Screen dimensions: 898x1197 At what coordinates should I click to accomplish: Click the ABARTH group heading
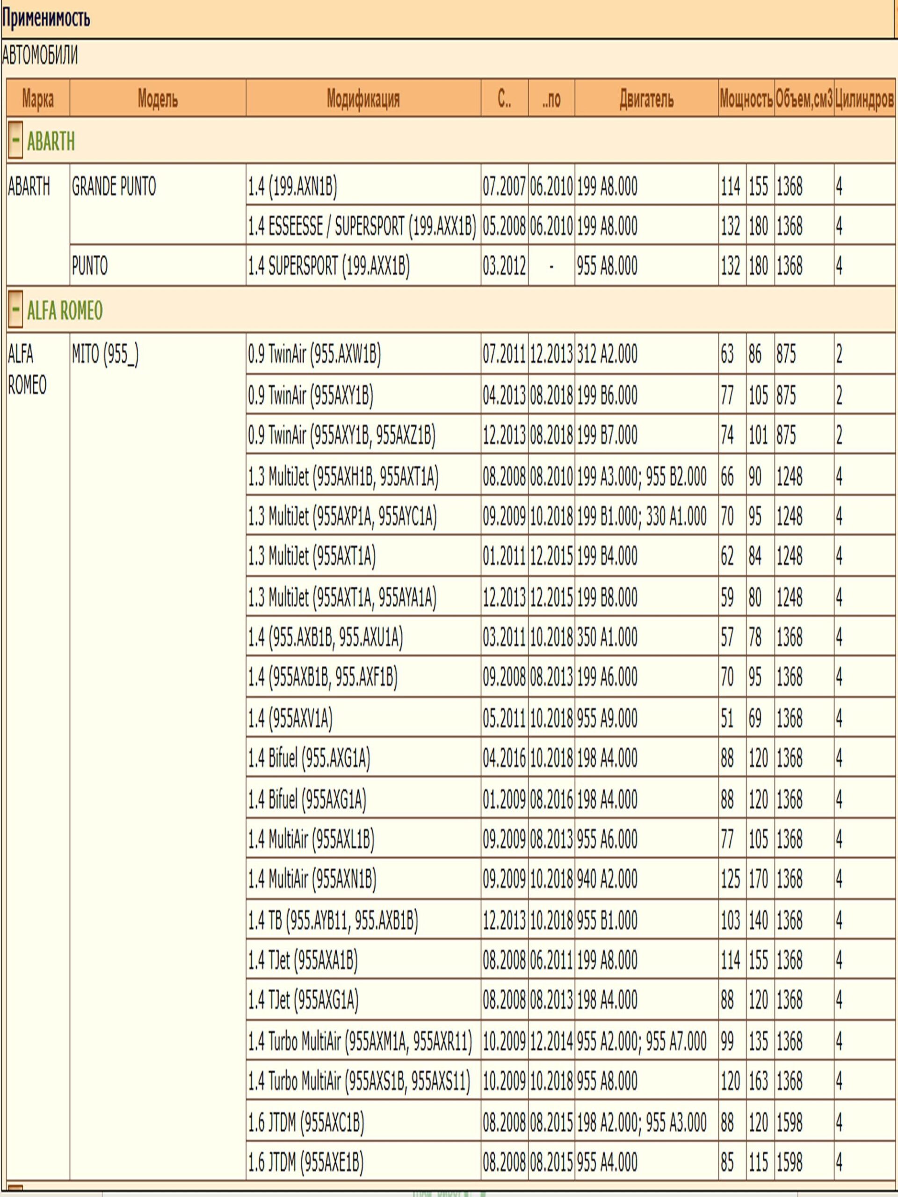click(51, 142)
